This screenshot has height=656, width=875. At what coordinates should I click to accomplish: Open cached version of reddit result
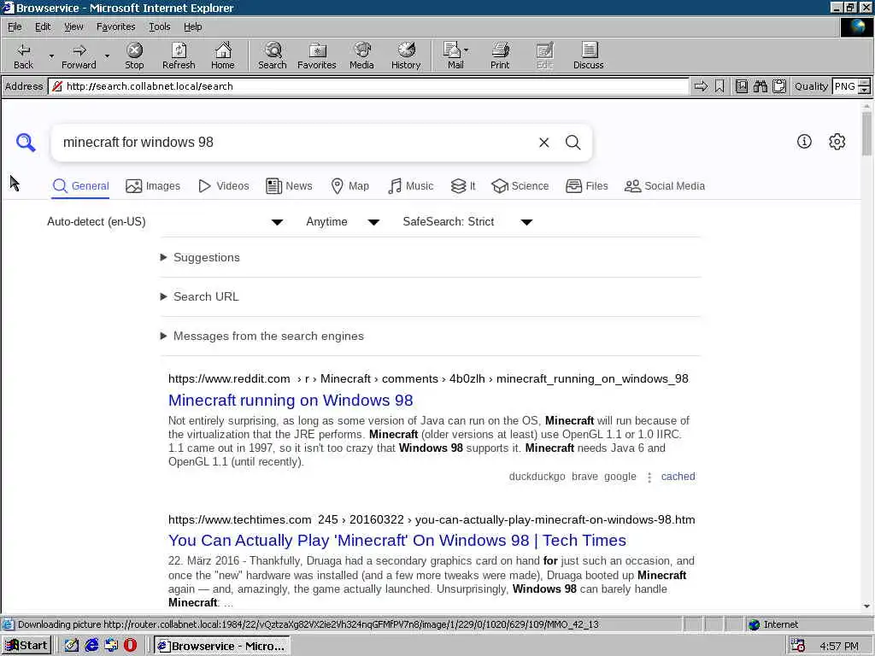pyautogui.click(x=678, y=477)
